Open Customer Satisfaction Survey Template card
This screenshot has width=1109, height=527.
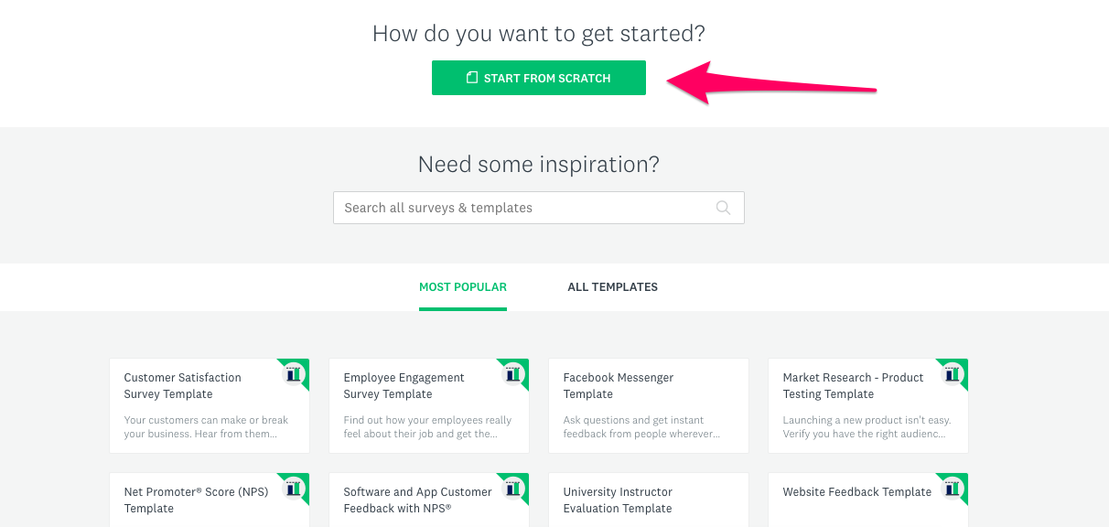click(x=210, y=405)
